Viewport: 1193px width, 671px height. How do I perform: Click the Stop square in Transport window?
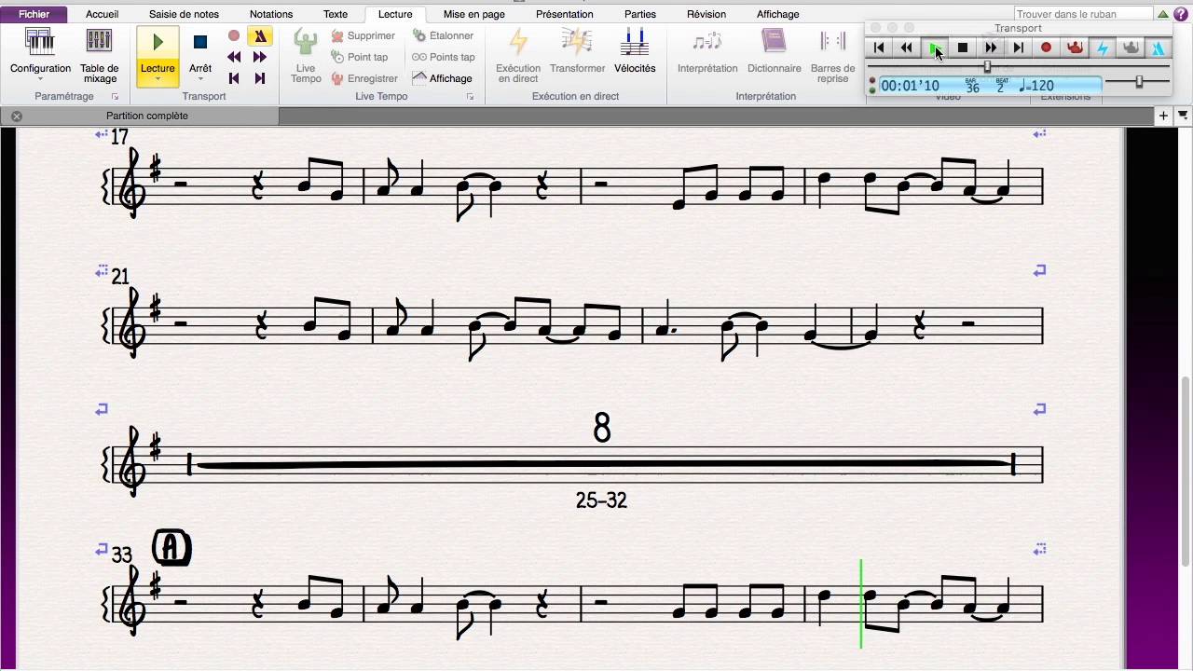963,48
